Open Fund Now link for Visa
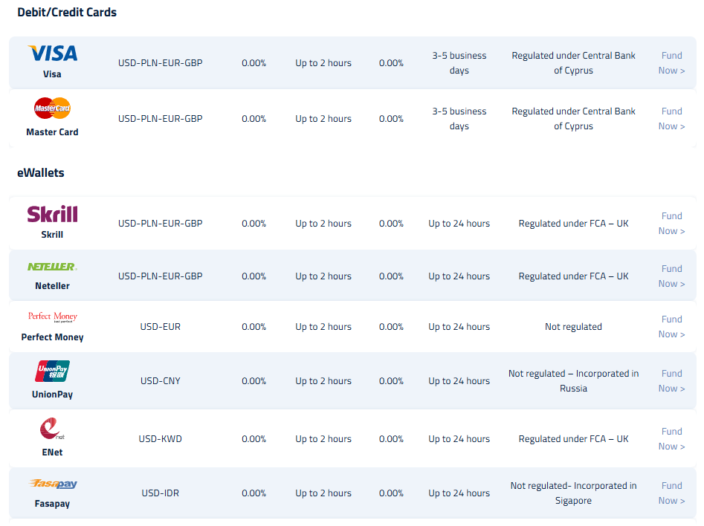This screenshot has width=704, height=526. tap(672, 63)
